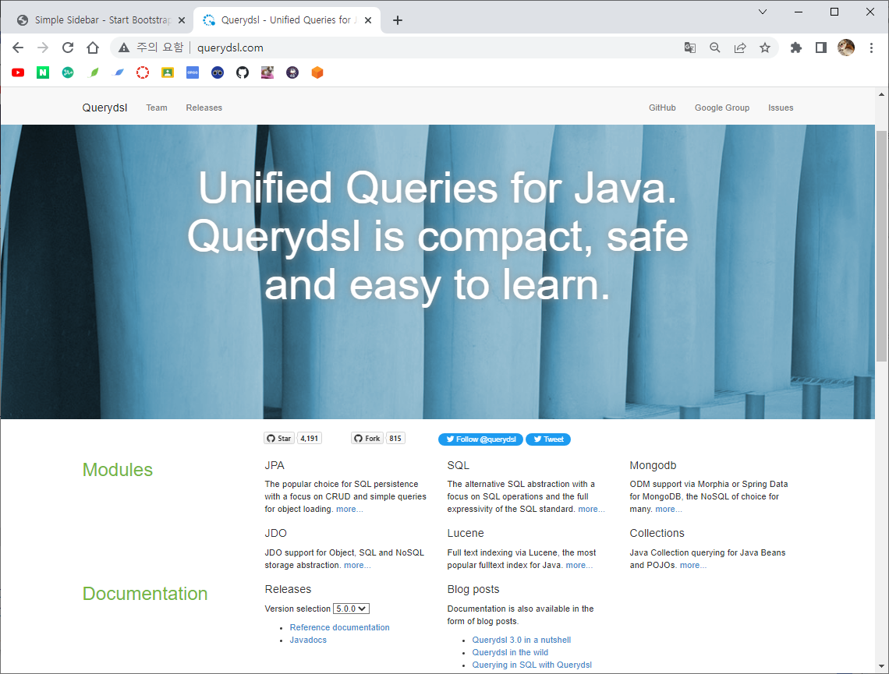The image size is (889, 674).
Task: Expand the Version selection 5.0.0 dropdown
Action: [x=351, y=609]
